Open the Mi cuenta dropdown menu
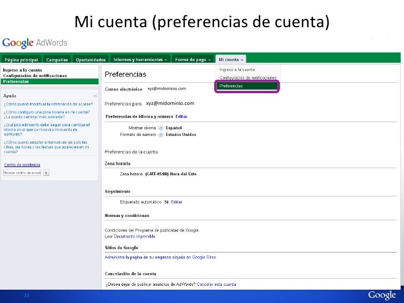404x303 pixels. click(231, 59)
